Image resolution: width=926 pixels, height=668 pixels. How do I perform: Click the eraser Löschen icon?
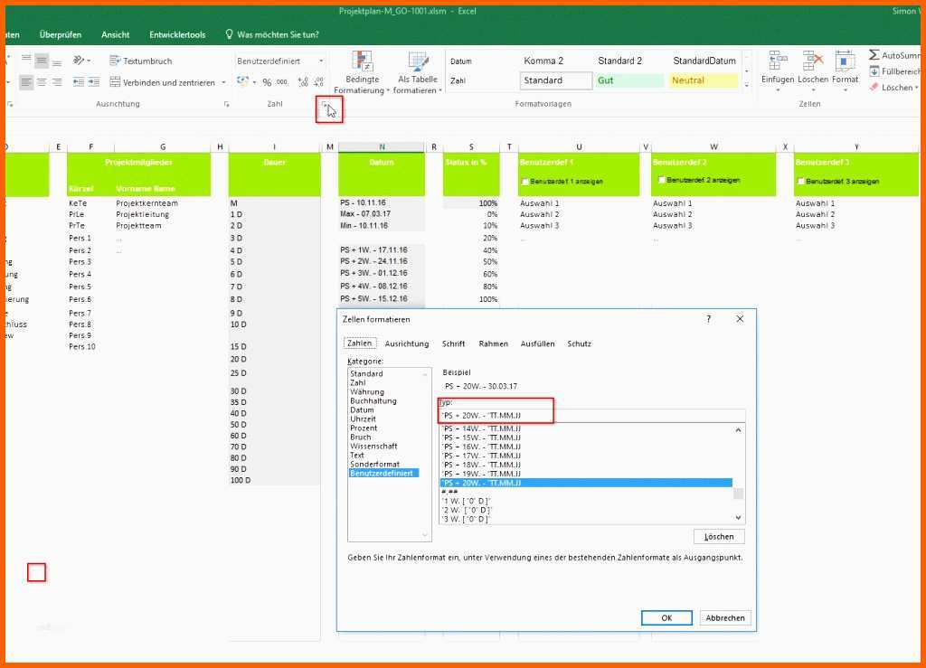(874, 87)
